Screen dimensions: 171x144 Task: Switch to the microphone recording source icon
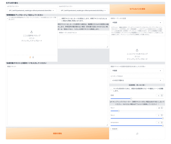point(33,57)
